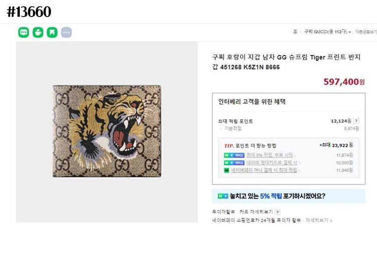This screenshot has height=255, width=377.
Task: Share product to Naver Blog
Action: coord(24,32)
